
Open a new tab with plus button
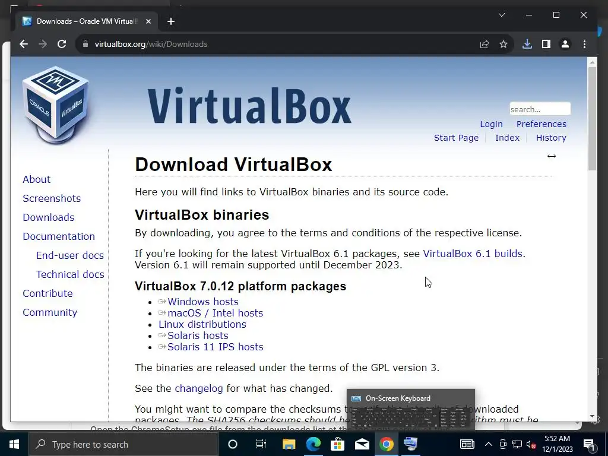click(171, 21)
